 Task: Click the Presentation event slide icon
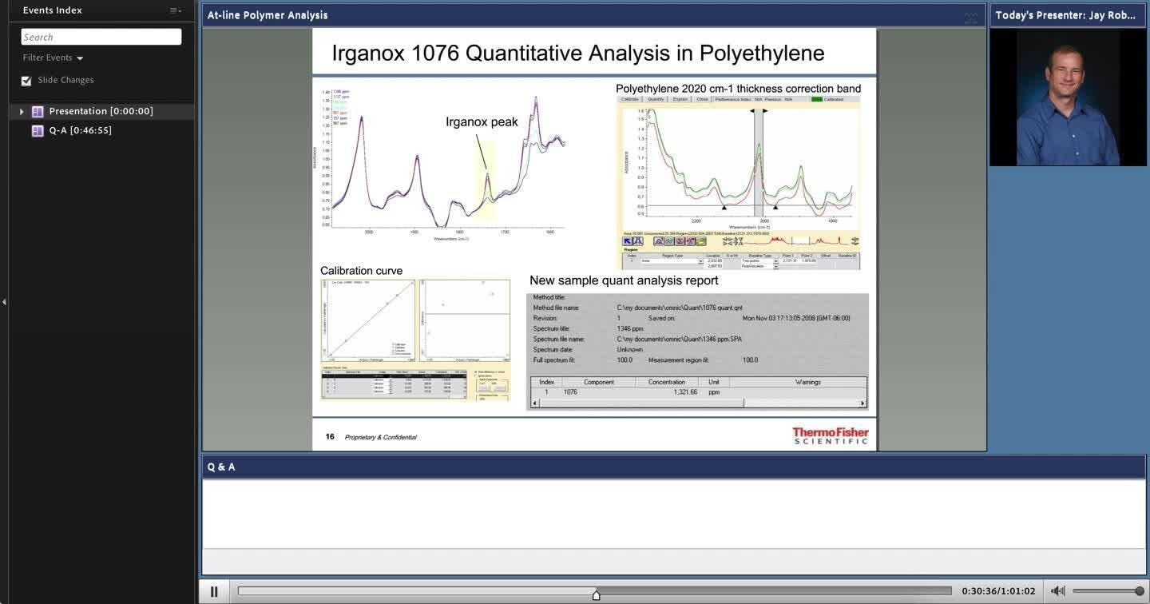tap(38, 112)
